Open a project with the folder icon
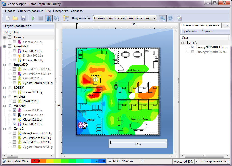 [15, 18]
